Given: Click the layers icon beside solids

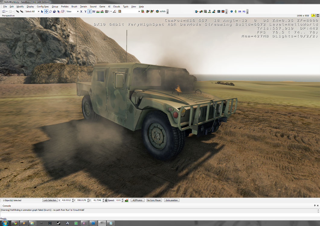Looking at the screenshot, I should [x=157, y=11].
